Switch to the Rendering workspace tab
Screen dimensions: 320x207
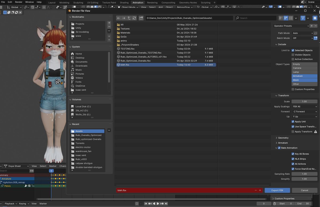point(152,2)
